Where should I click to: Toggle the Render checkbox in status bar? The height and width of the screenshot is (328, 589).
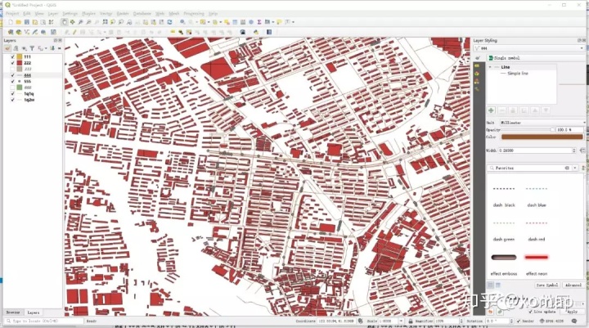tap(519, 321)
